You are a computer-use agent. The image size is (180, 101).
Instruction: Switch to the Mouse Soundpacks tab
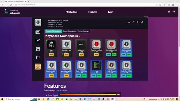pos(69,31)
